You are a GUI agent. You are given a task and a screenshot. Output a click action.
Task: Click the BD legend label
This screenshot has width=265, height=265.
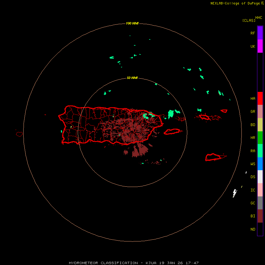(253, 125)
